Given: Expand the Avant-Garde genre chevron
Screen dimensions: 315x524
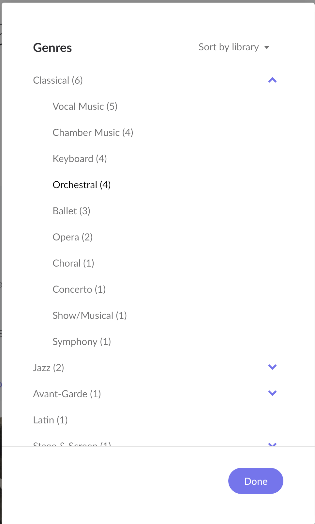Looking at the screenshot, I should pyautogui.click(x=272, y=393).
